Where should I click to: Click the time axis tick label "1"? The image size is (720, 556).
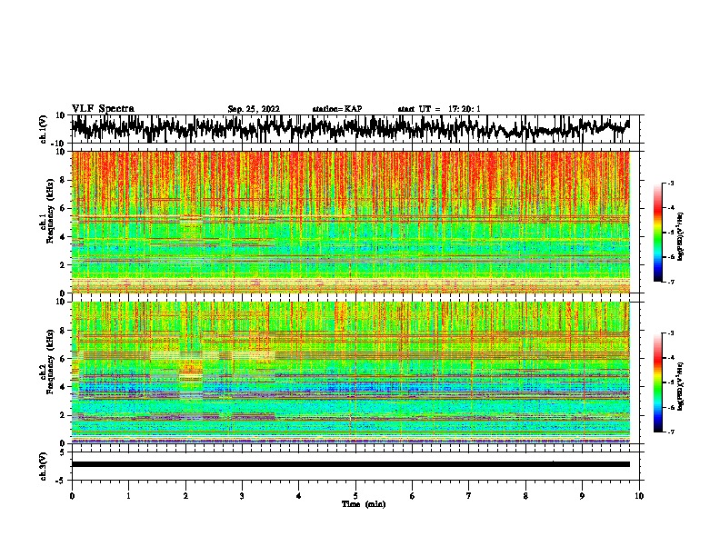click(x=128, y=496)
